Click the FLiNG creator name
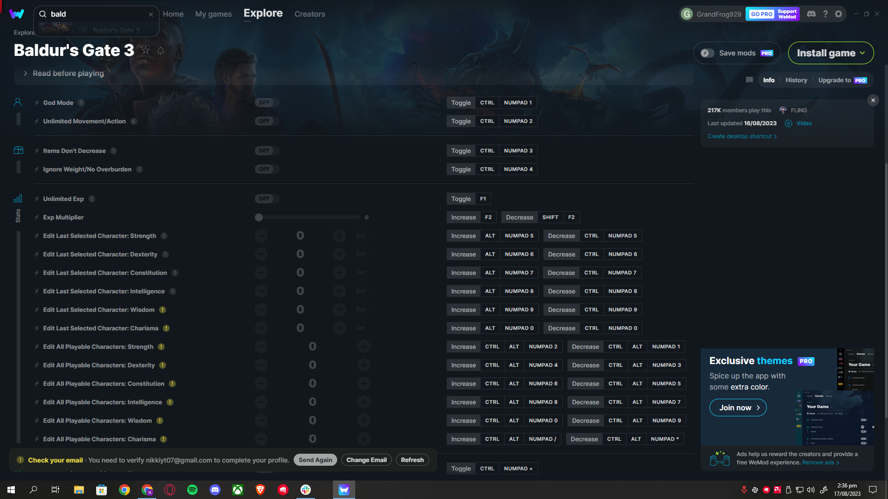 [x=798, y=110]
